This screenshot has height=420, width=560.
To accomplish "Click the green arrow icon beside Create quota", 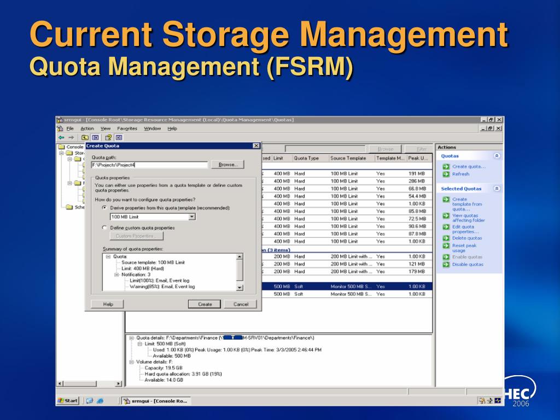I will click(x=446, y=166).
